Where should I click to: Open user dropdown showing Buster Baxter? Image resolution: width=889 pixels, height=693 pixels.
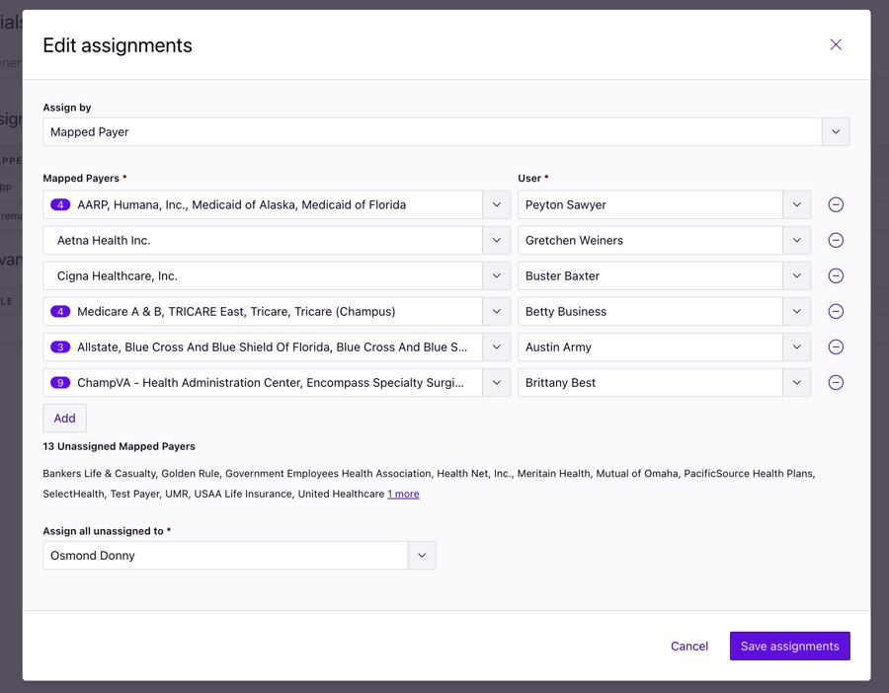[796, 276]
